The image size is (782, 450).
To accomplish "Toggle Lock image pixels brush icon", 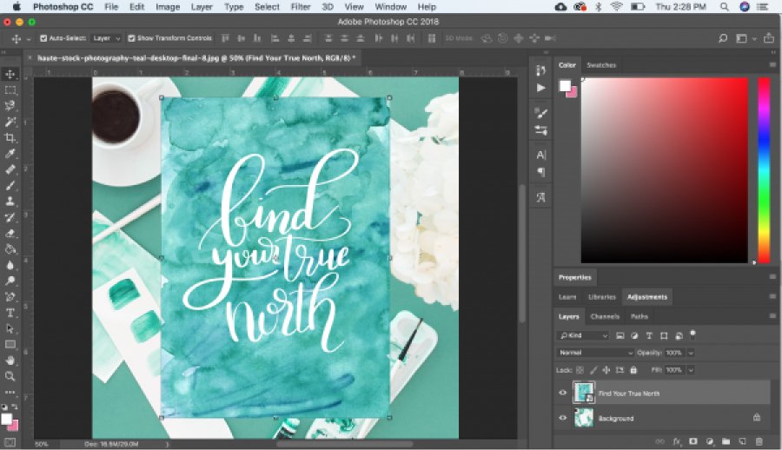I will [x=593, y=370].
